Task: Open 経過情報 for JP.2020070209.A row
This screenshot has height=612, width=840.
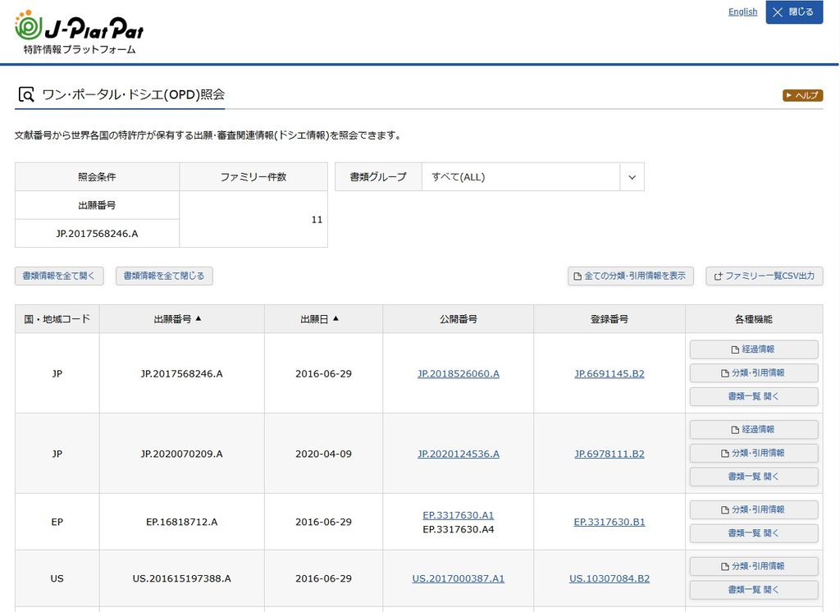Action: click(754, 430)
